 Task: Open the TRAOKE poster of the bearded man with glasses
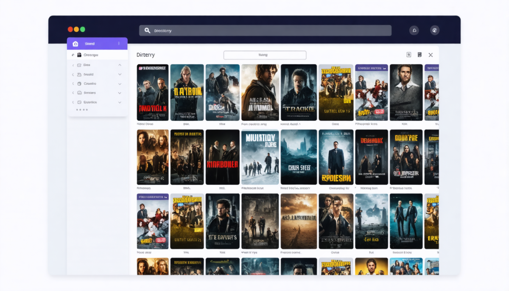point(299,92)
